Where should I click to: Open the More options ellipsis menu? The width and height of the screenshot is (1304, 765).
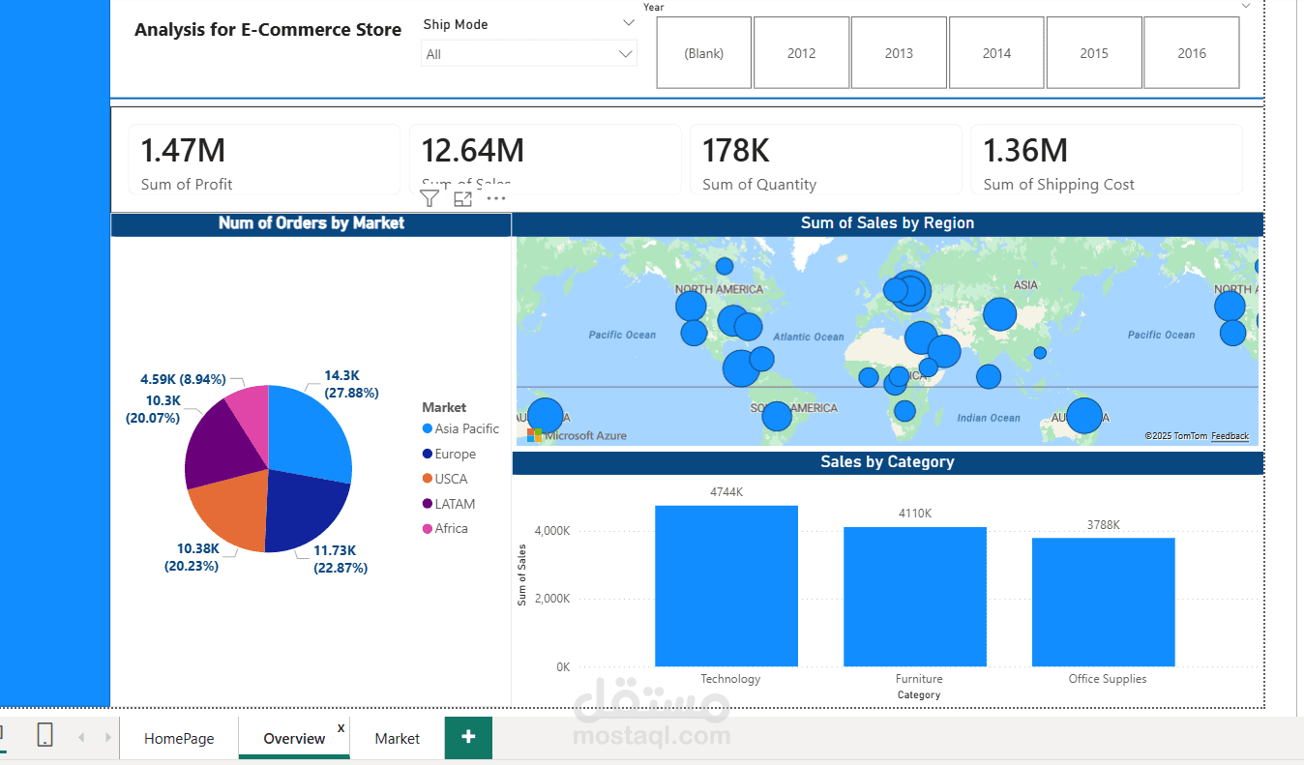point(495,198)
